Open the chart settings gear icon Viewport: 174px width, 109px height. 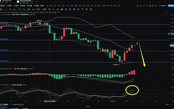(x=153, y=6)
